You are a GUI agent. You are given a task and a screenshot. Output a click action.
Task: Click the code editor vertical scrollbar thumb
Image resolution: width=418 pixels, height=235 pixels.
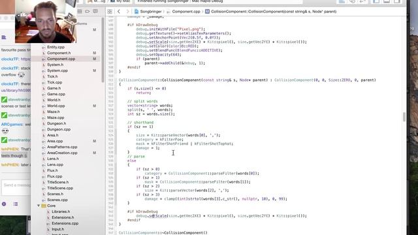pos(404,117)
